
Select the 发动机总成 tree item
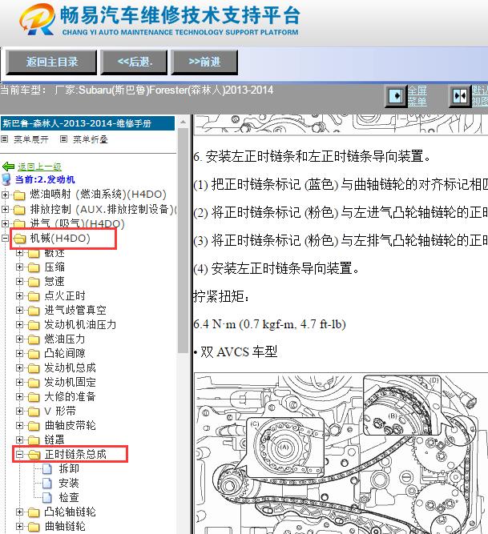[x=70, y=367]
